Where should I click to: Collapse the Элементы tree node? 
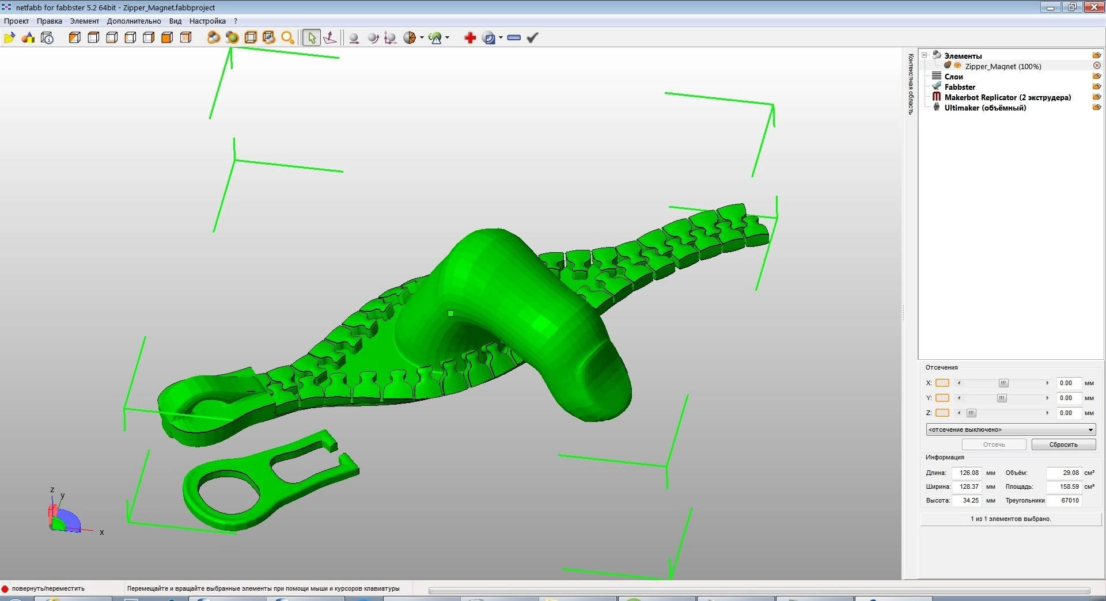click(925, 55)
